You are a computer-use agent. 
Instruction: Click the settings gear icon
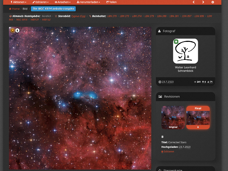(213, 2)
